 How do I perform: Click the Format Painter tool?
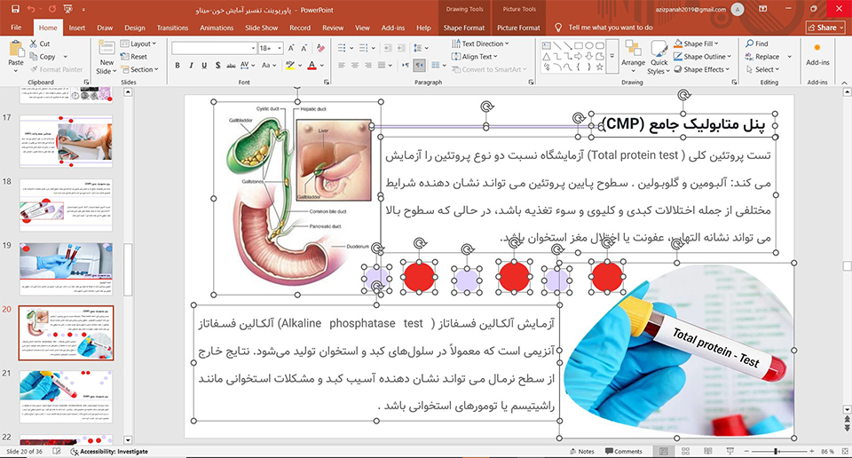coord(57,69)
